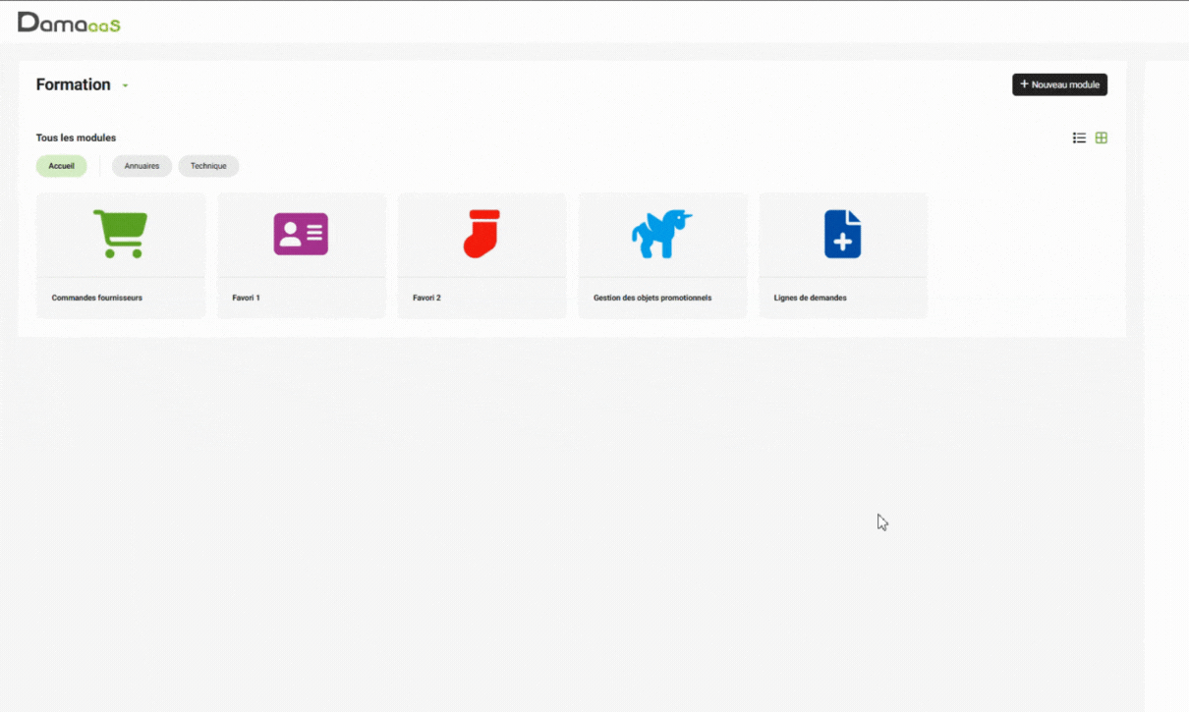Open the Commandes fournisseurs label
The image size is (1189, 712).
[97, 298]
